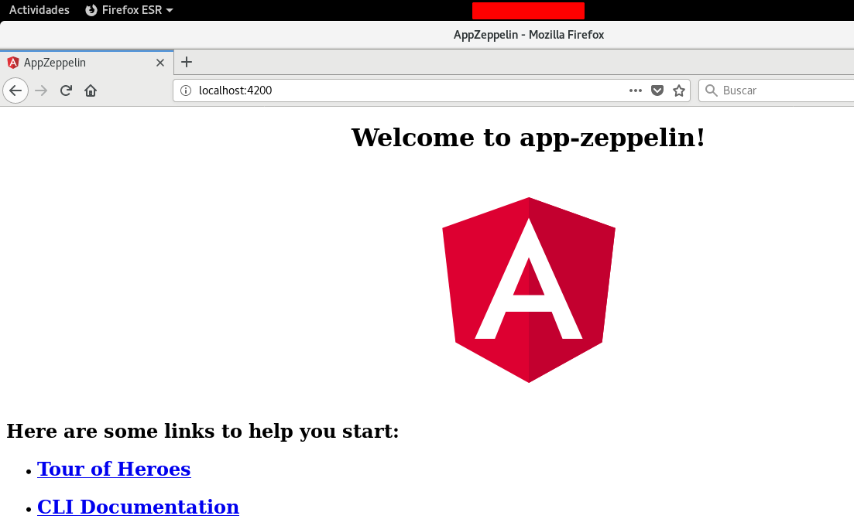Open page actions three-dot menu
The width and height of the screenshot is (854, 526).
(x=636, y=91)
